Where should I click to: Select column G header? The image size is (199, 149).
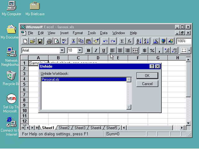pos(158,58)
